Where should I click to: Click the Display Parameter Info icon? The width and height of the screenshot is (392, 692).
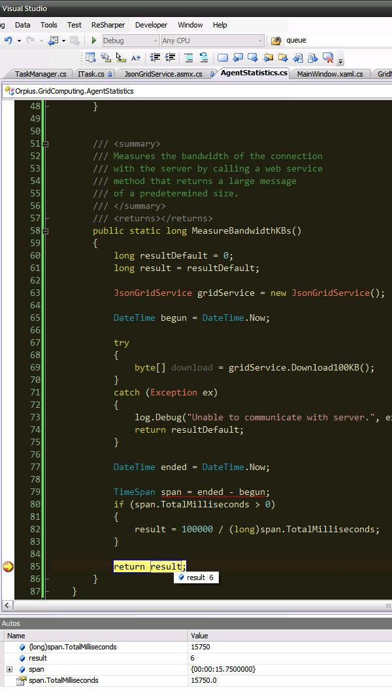(x=106, y=58)
